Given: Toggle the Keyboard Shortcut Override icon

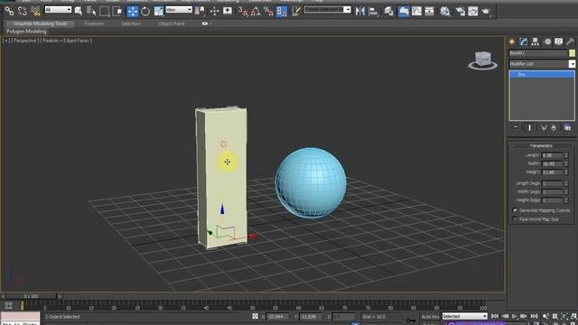Looking at the screenshot, I should tap(228, 12).
